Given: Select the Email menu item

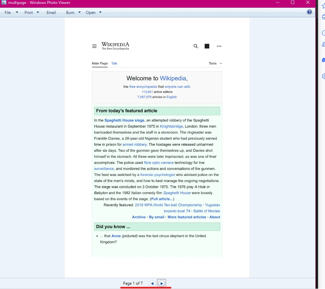Looking at the screenshot, I should point(51,12).
